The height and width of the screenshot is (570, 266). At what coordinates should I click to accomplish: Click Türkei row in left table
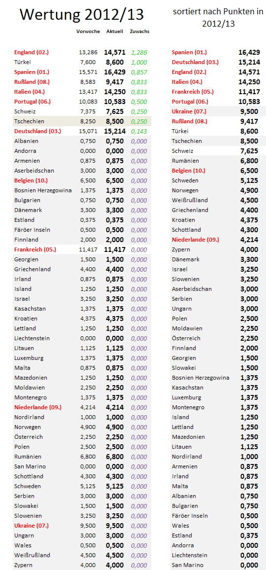point(82,62)
